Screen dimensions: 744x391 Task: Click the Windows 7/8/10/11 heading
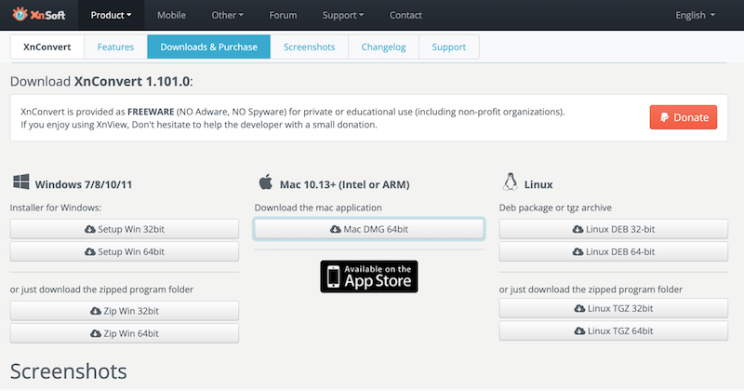pyautogui.click(x=84, y=184)
